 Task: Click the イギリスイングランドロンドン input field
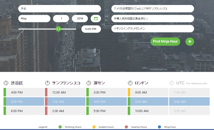(x=153, y=28)
